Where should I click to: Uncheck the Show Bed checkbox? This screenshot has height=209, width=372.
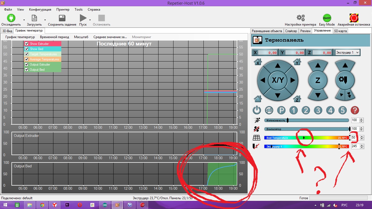[x=27, y=49]
